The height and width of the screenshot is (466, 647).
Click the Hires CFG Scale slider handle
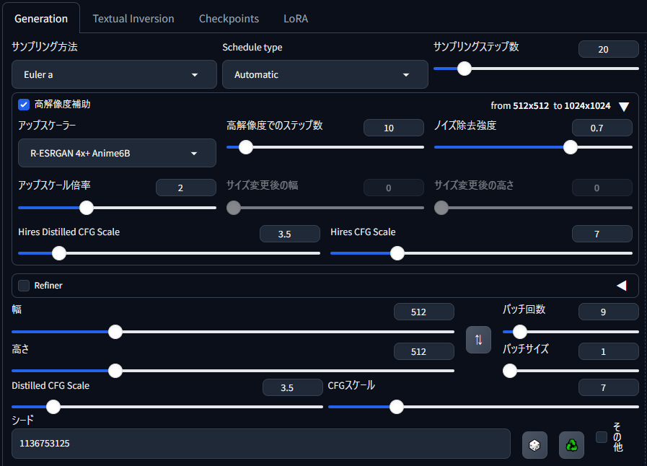[x=397, y=253]
